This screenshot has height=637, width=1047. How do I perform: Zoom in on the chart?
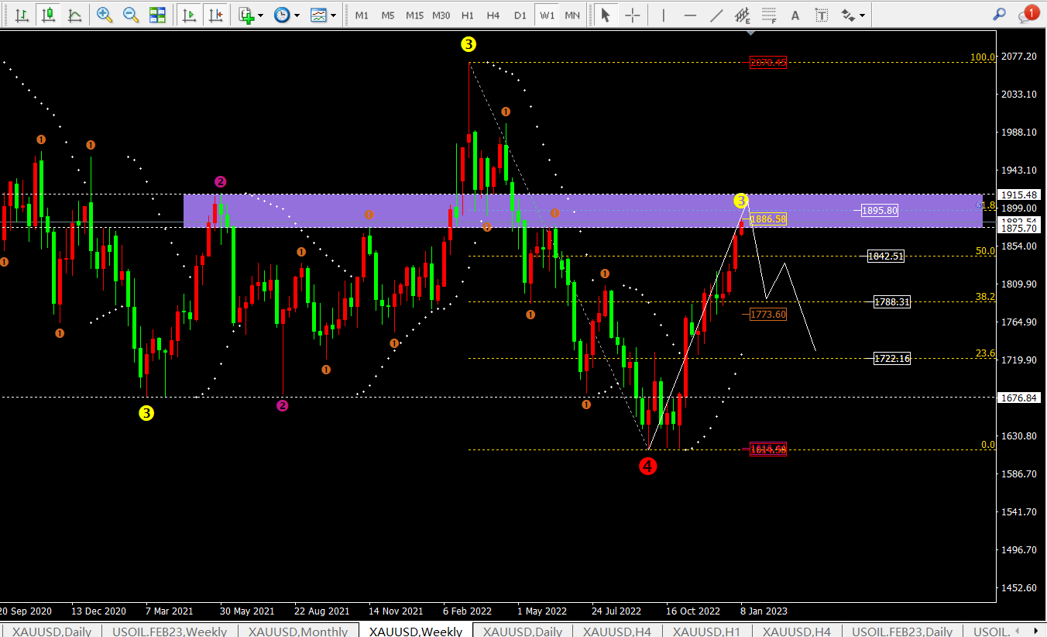[105, 15]
